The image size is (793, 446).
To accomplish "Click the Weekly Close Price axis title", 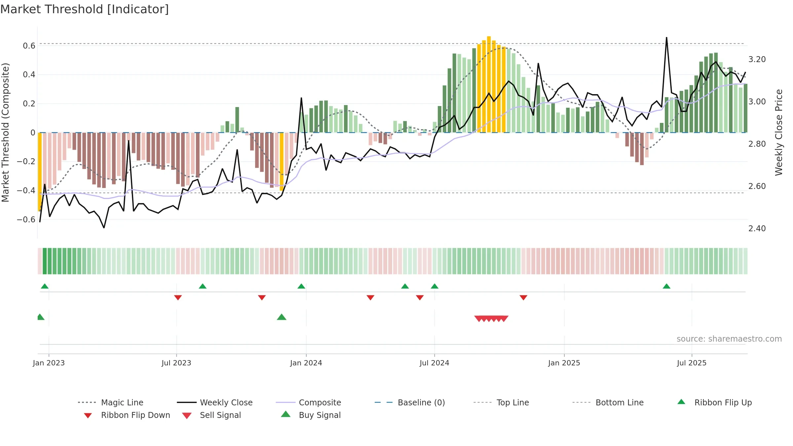I will point(779,132).
